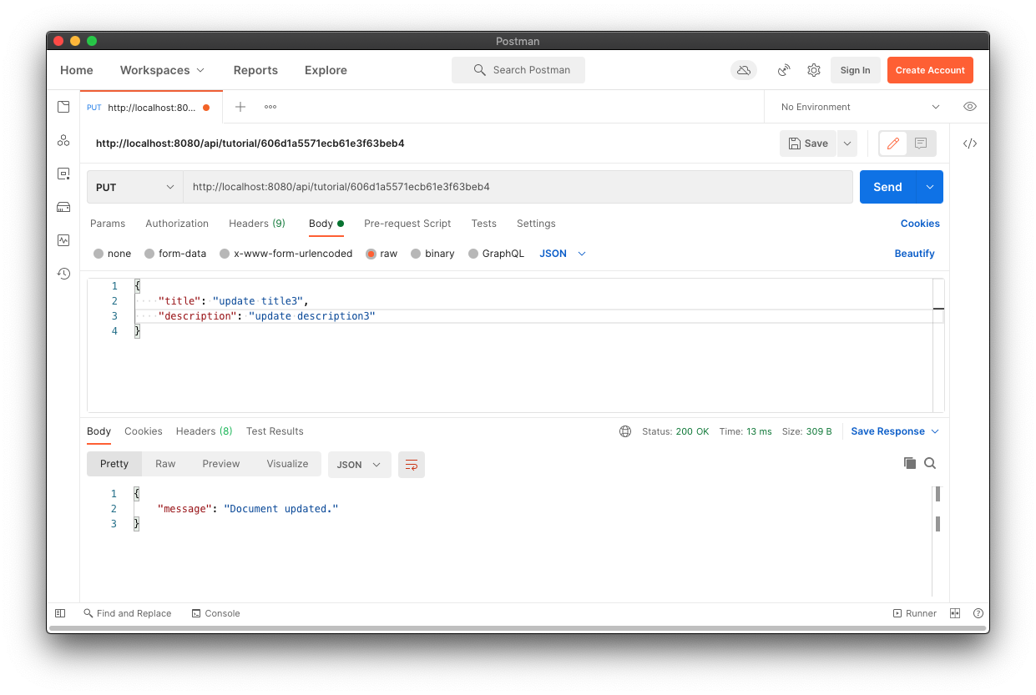The image size is (1036, 695).
Task: Open two-pane layout icon in status bar
Action: (x=955, y=613)
